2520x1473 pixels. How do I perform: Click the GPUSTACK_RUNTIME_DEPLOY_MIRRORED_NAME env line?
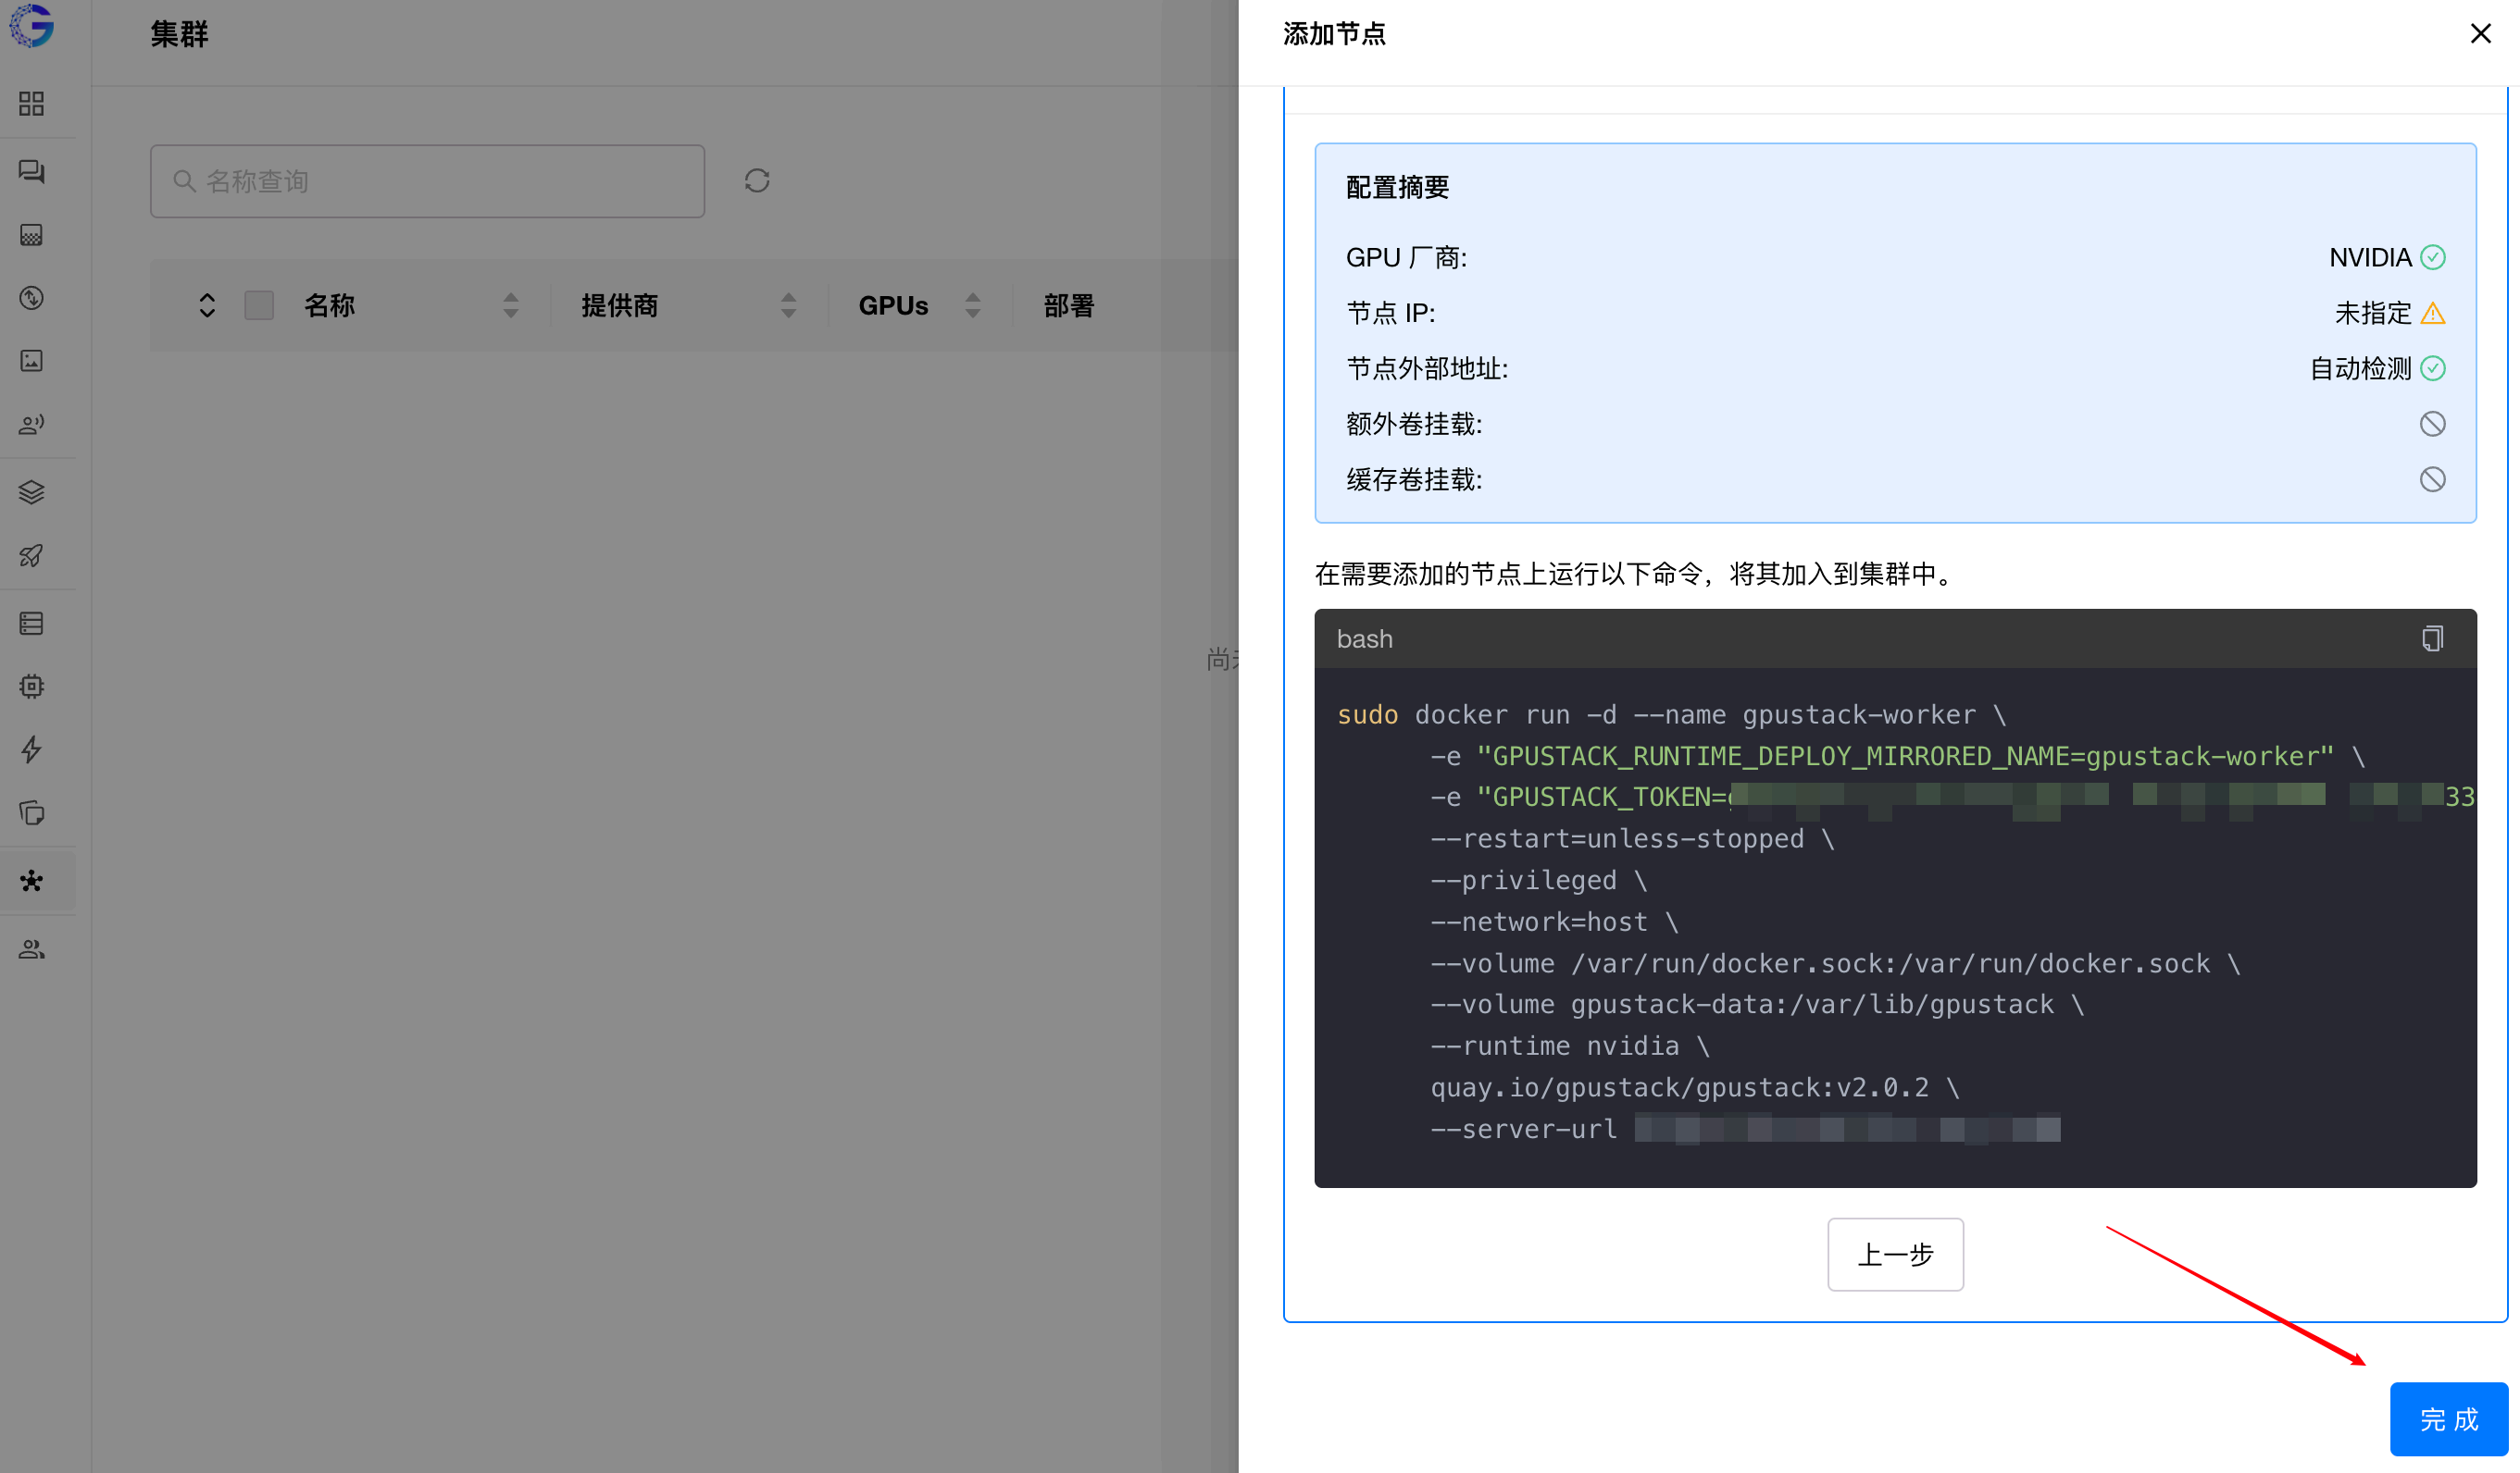click(1898, 757)
